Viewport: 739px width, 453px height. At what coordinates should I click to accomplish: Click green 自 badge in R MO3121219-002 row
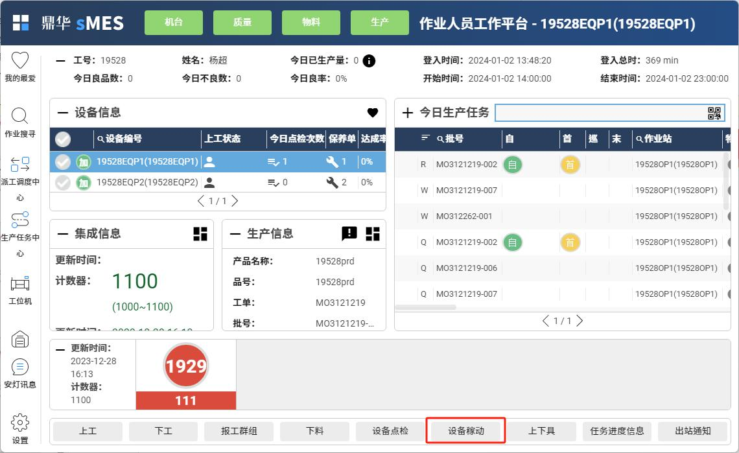pos(512,165)
